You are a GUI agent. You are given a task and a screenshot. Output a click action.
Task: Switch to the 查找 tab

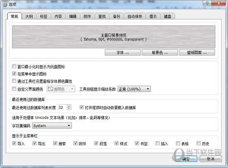click(x=102, y=17)
